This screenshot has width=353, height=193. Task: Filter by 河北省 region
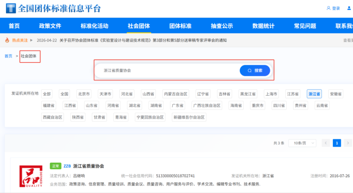click(127, 94)
